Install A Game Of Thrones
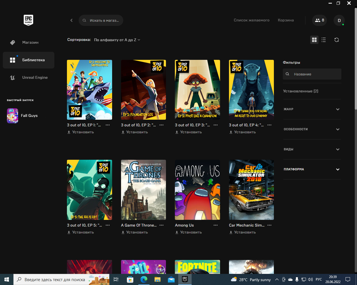Screen dimensions: 357x285 pyautogui.click(x=134, y=232)
